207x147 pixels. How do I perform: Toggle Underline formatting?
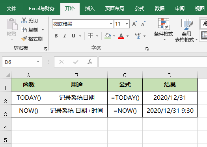pos(73,36)
